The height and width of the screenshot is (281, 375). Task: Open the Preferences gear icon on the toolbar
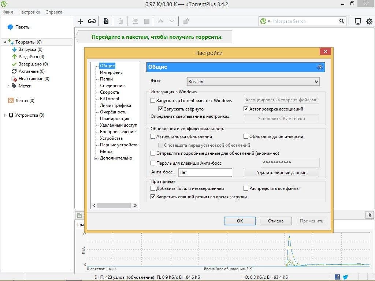point(370,21)
